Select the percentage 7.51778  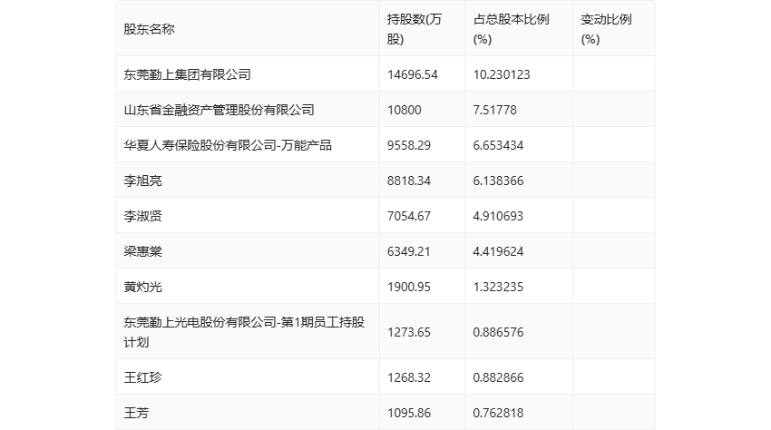pos(494,110)
